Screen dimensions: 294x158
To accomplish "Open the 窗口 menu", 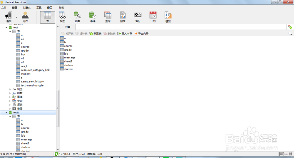I will point(49,8).
